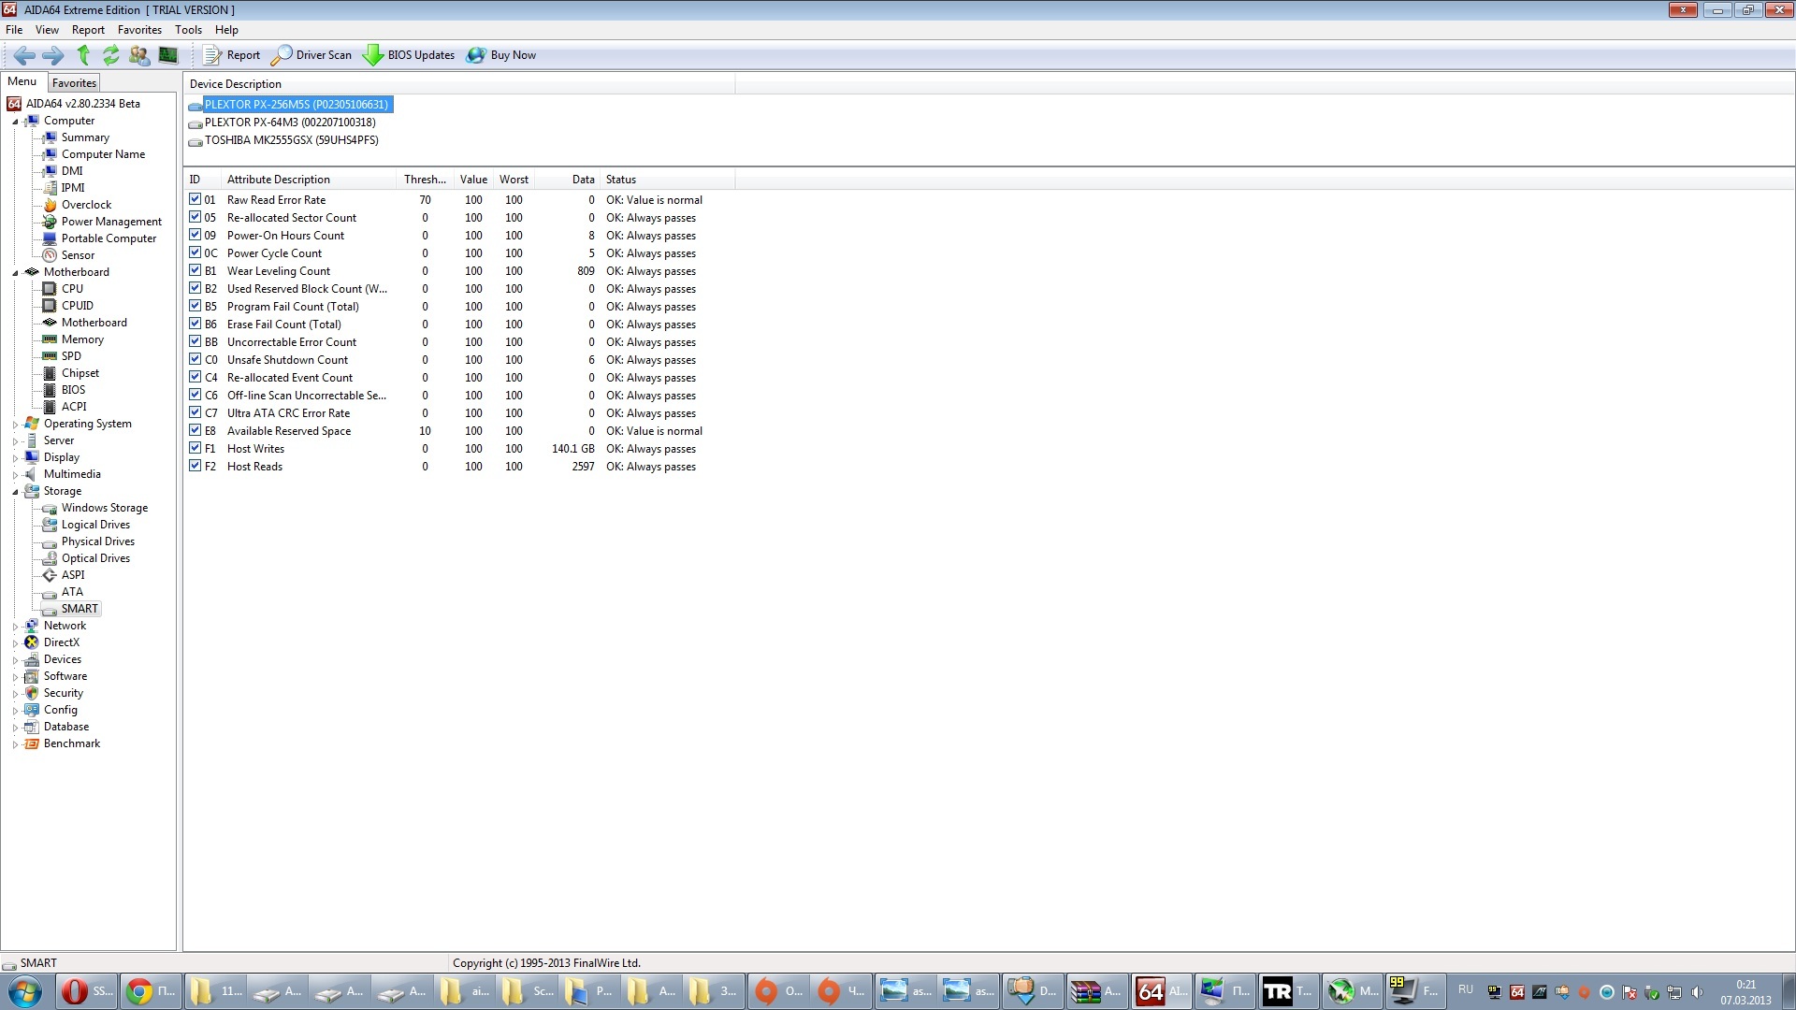The height and width of the screenshot is (1010, 1796).
Task: Sort by the Attribute Description column header
Action: point(279,180)
